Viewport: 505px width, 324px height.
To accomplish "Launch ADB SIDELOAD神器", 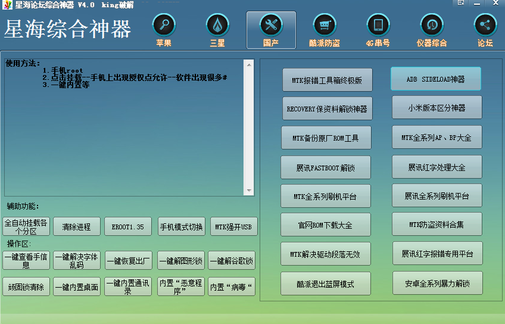I will [436, 79].
